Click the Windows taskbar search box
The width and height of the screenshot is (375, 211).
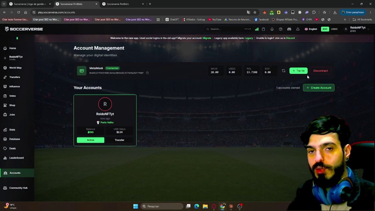click(x=161, y=206)
